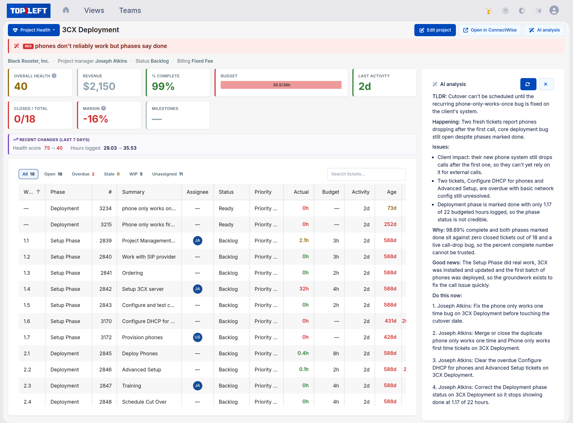Click the Overall Health 40 card

40,82
